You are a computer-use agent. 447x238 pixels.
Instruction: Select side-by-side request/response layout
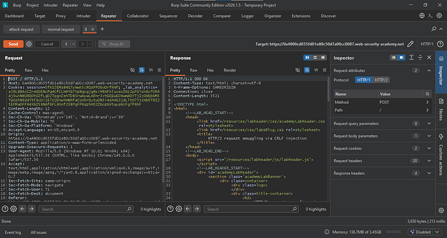point(307,58)
